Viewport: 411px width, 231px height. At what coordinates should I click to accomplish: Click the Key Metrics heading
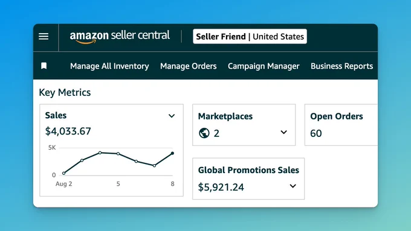(x=65, y=92)
